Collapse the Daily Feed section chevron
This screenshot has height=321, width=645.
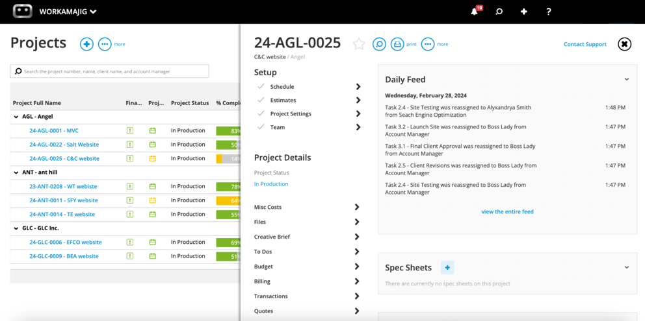coord(627,79)
